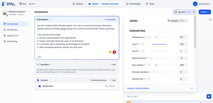The height and width of the screenshot is (103, 213).
Task: Open the Knowledge tab
Action: pyautogui.click(x=133, y=4)
